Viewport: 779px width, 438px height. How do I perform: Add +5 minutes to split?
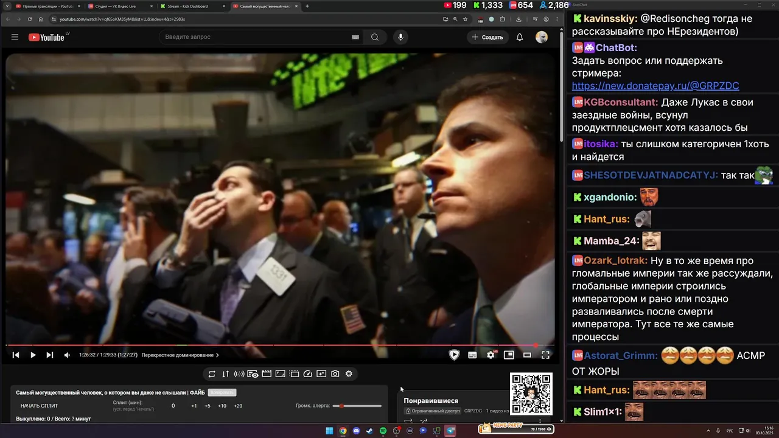208,406
